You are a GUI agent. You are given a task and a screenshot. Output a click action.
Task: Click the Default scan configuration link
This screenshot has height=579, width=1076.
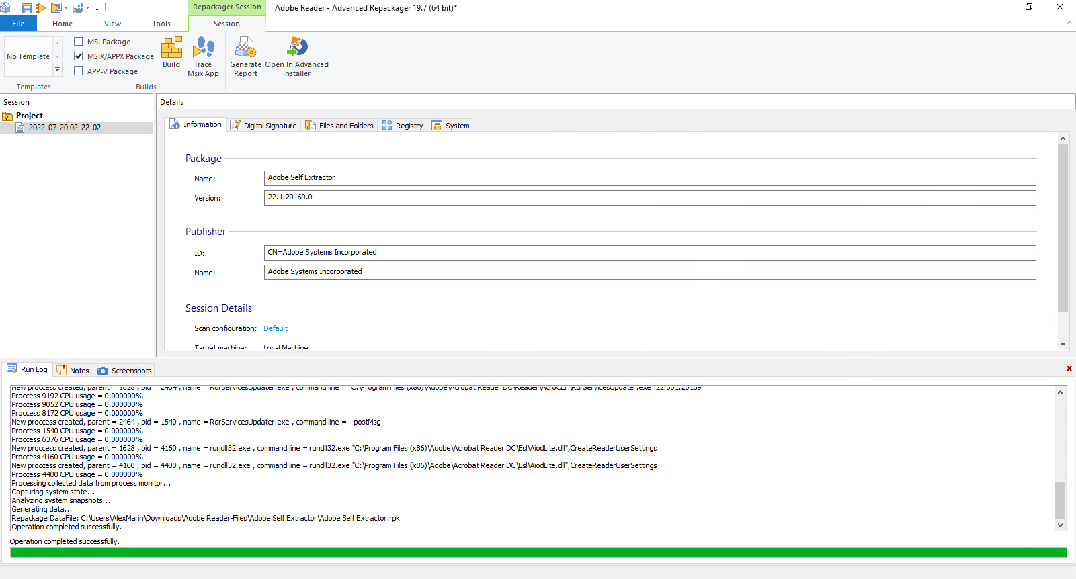tap(276, 328)
